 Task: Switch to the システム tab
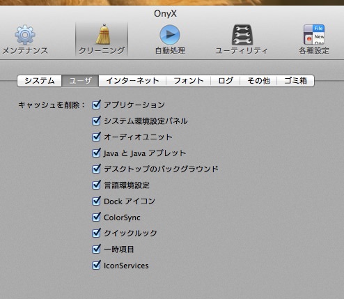coord(40,81)
